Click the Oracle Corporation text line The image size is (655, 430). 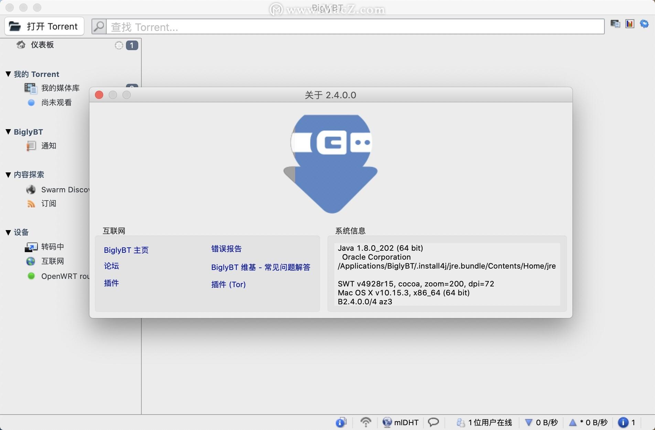tap(376, 257)
